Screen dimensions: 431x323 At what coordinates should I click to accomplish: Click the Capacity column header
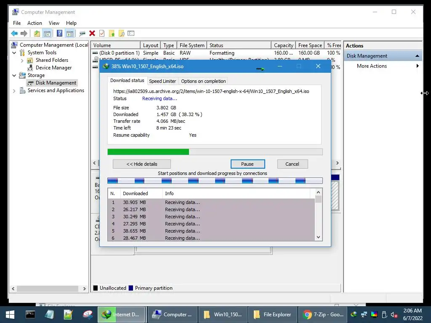pyautogui.click(x=283, y=45)
